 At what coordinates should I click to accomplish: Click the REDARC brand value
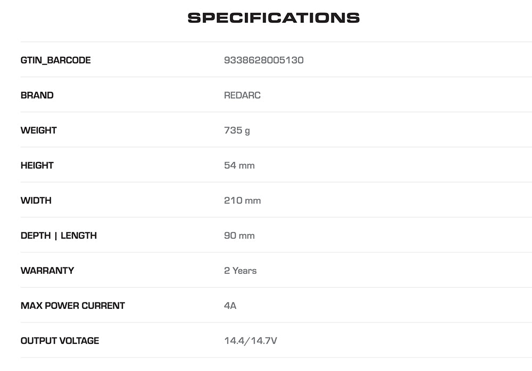[242, 96]
